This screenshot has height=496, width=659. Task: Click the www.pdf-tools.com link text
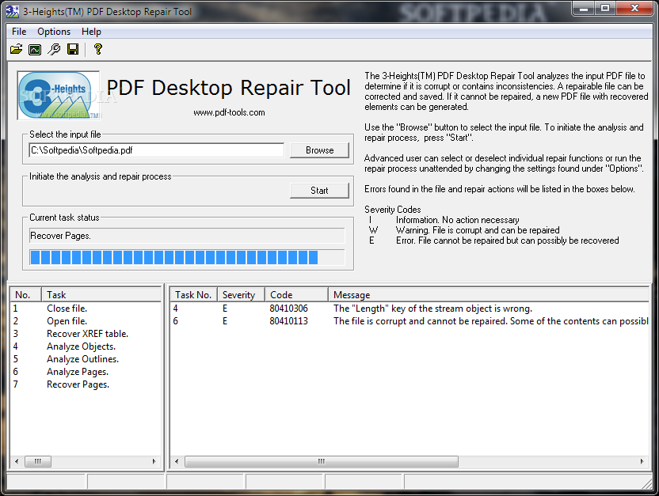229,112
